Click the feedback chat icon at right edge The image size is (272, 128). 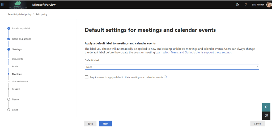tap(266, 116)
